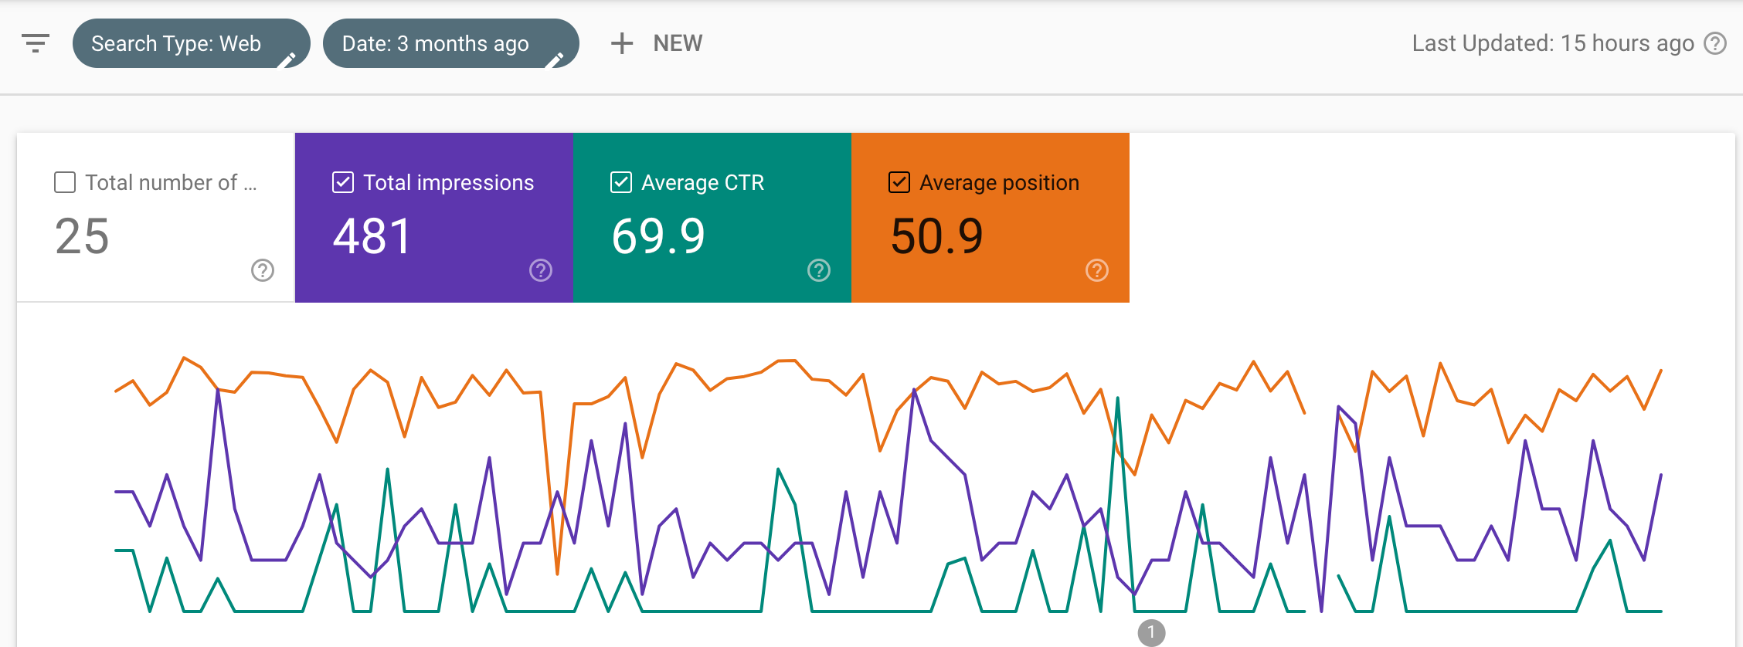1743x647 pixels.
Task: Open help icon on Total number card
Action: (263, 270)
